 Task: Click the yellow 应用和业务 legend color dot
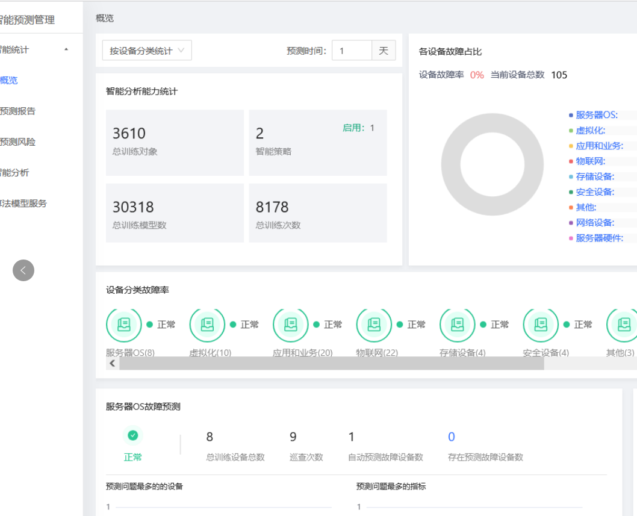click(571, 146)
